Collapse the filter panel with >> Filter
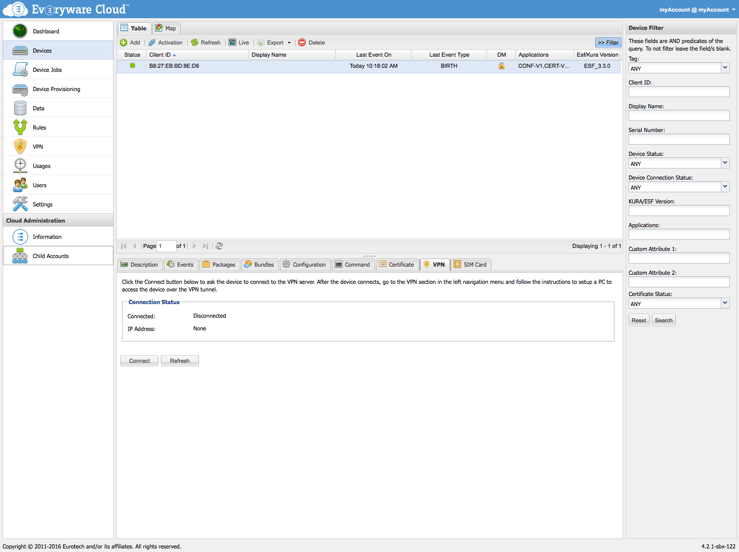 608,43
